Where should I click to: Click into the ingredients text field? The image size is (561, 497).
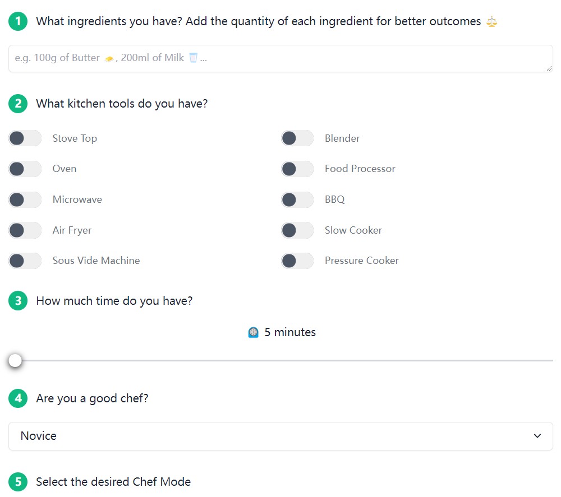point(280,58)
